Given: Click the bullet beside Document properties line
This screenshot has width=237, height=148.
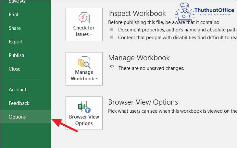Looking at the screenshot, I should coord(111,29).
